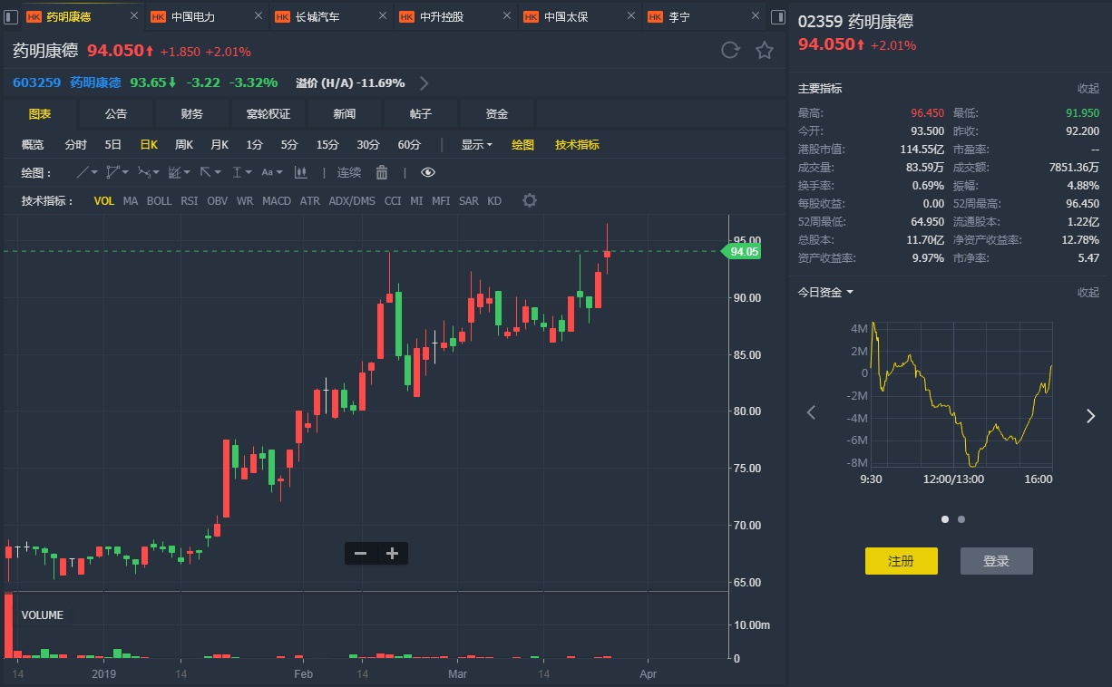
Task: Delete drawings with the trash icon
Action: click(382, 172)
